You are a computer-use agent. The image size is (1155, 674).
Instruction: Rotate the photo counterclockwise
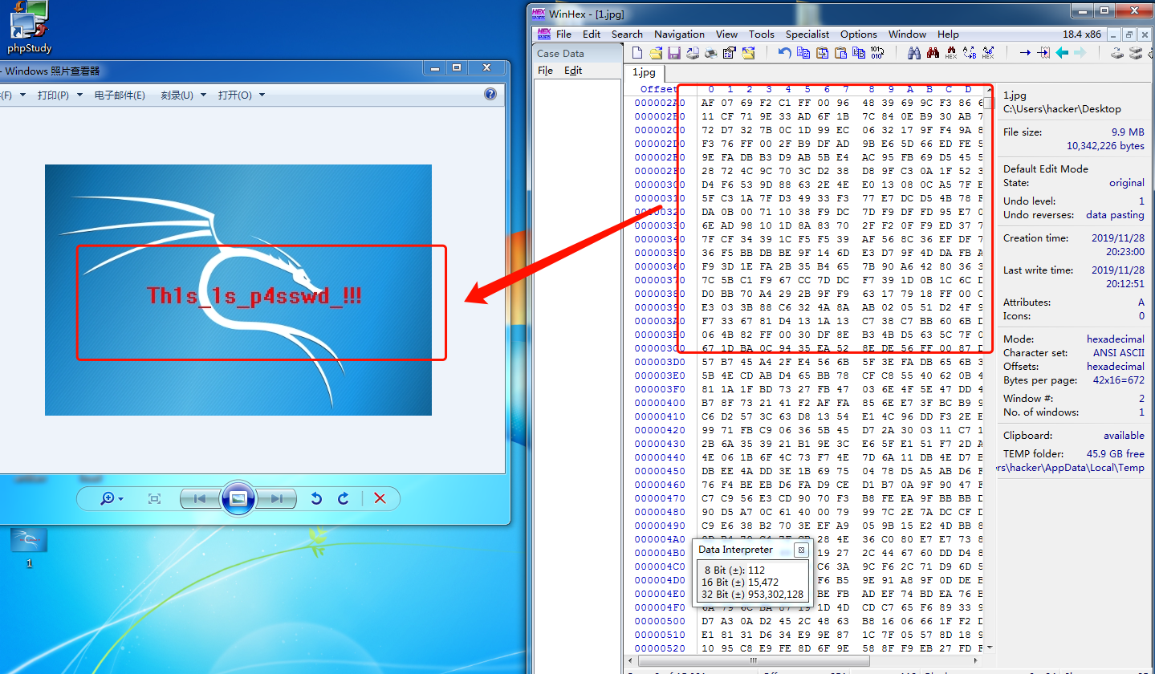tap(316, 498)
